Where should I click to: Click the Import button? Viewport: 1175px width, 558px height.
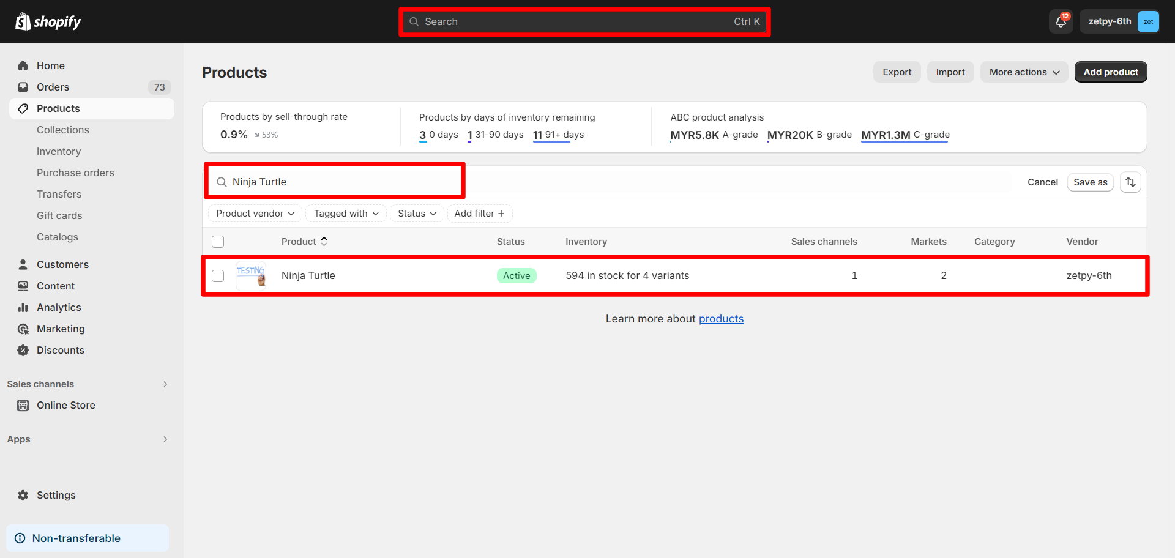[x=950, y=72]
